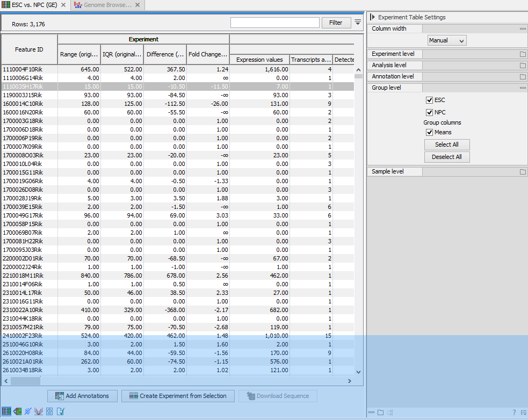
Task: Switch to the Genome Browser tab
Action: (106, 5)
